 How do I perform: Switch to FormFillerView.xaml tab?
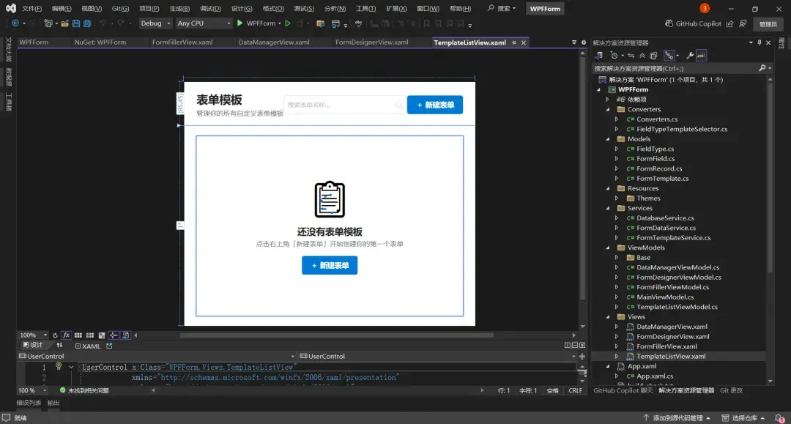click(182, 42)
